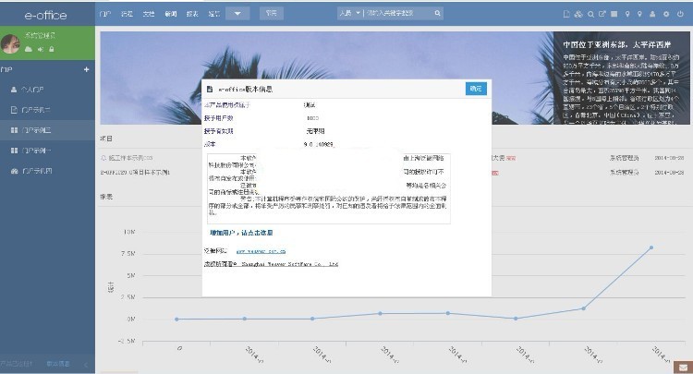This screenshot has height=374, width=693.
Task: Collapse the sidebar using bottom chevron
Action: point(87,365)
